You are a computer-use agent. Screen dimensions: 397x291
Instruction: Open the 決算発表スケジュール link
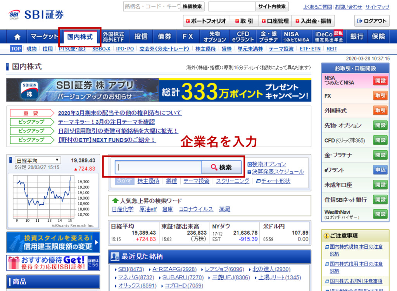point(278,172)
